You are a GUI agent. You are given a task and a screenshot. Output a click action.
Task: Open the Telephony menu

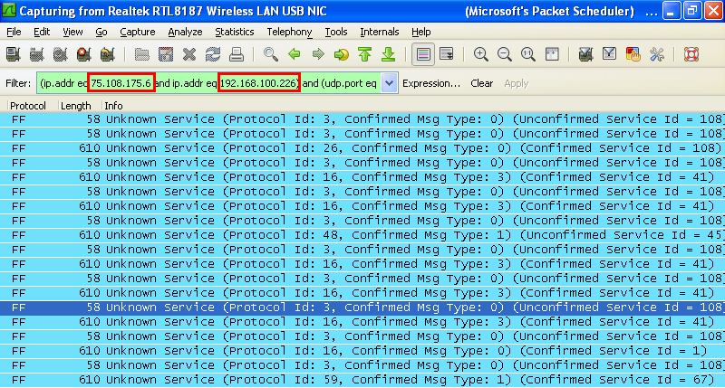289,32
